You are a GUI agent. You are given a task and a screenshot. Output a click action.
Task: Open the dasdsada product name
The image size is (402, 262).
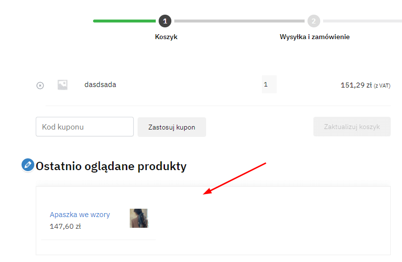coord(100,85)
